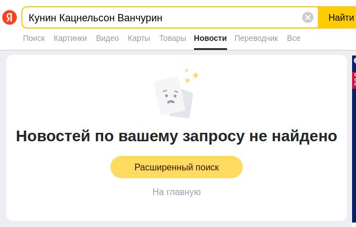This screenshot has height=227, width=356.
Task: Click the Расширенный поиск button
Action: coord(177,167)
